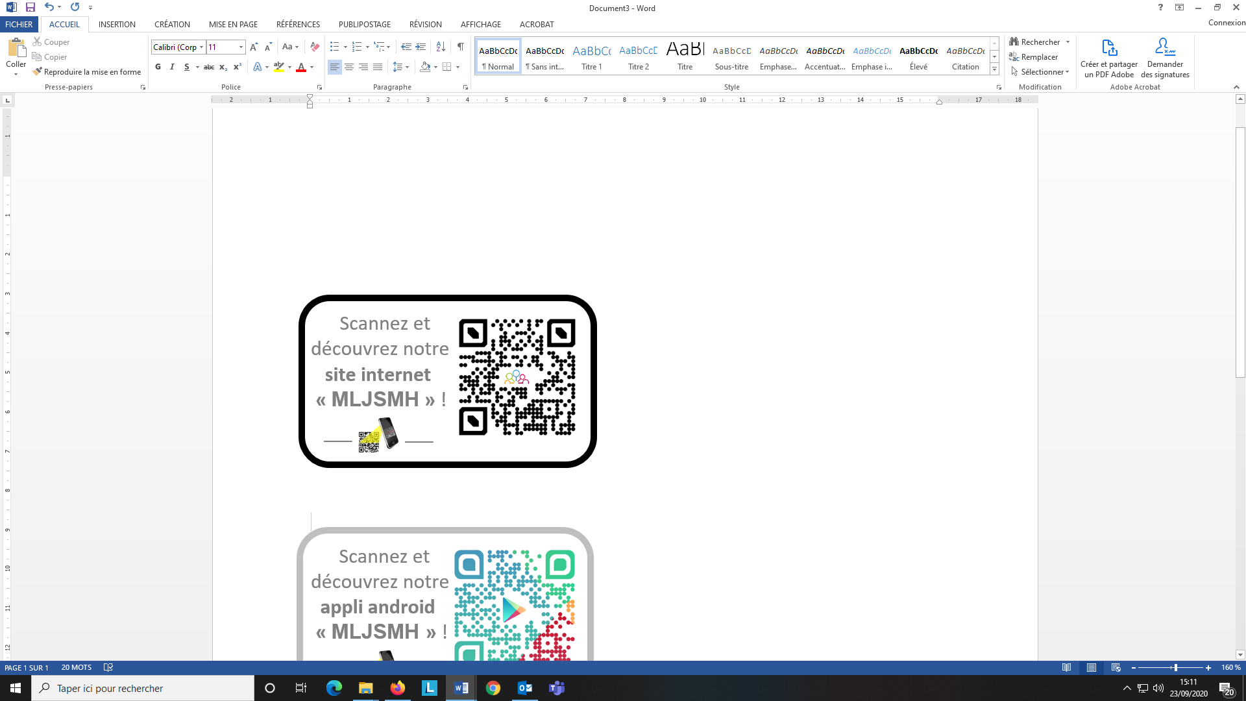Switch to the MISE EN PAGE tab

(x=233, y=24)
